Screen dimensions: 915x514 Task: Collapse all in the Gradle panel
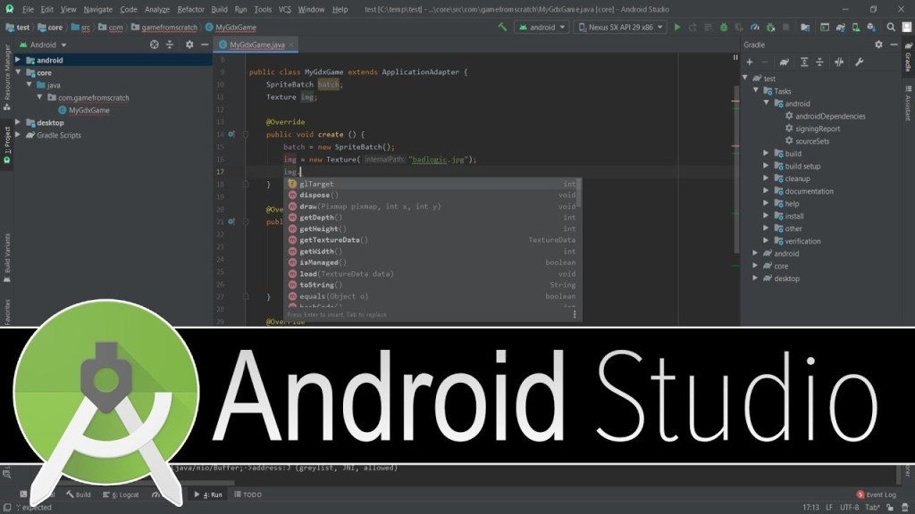tap(819, 62)
